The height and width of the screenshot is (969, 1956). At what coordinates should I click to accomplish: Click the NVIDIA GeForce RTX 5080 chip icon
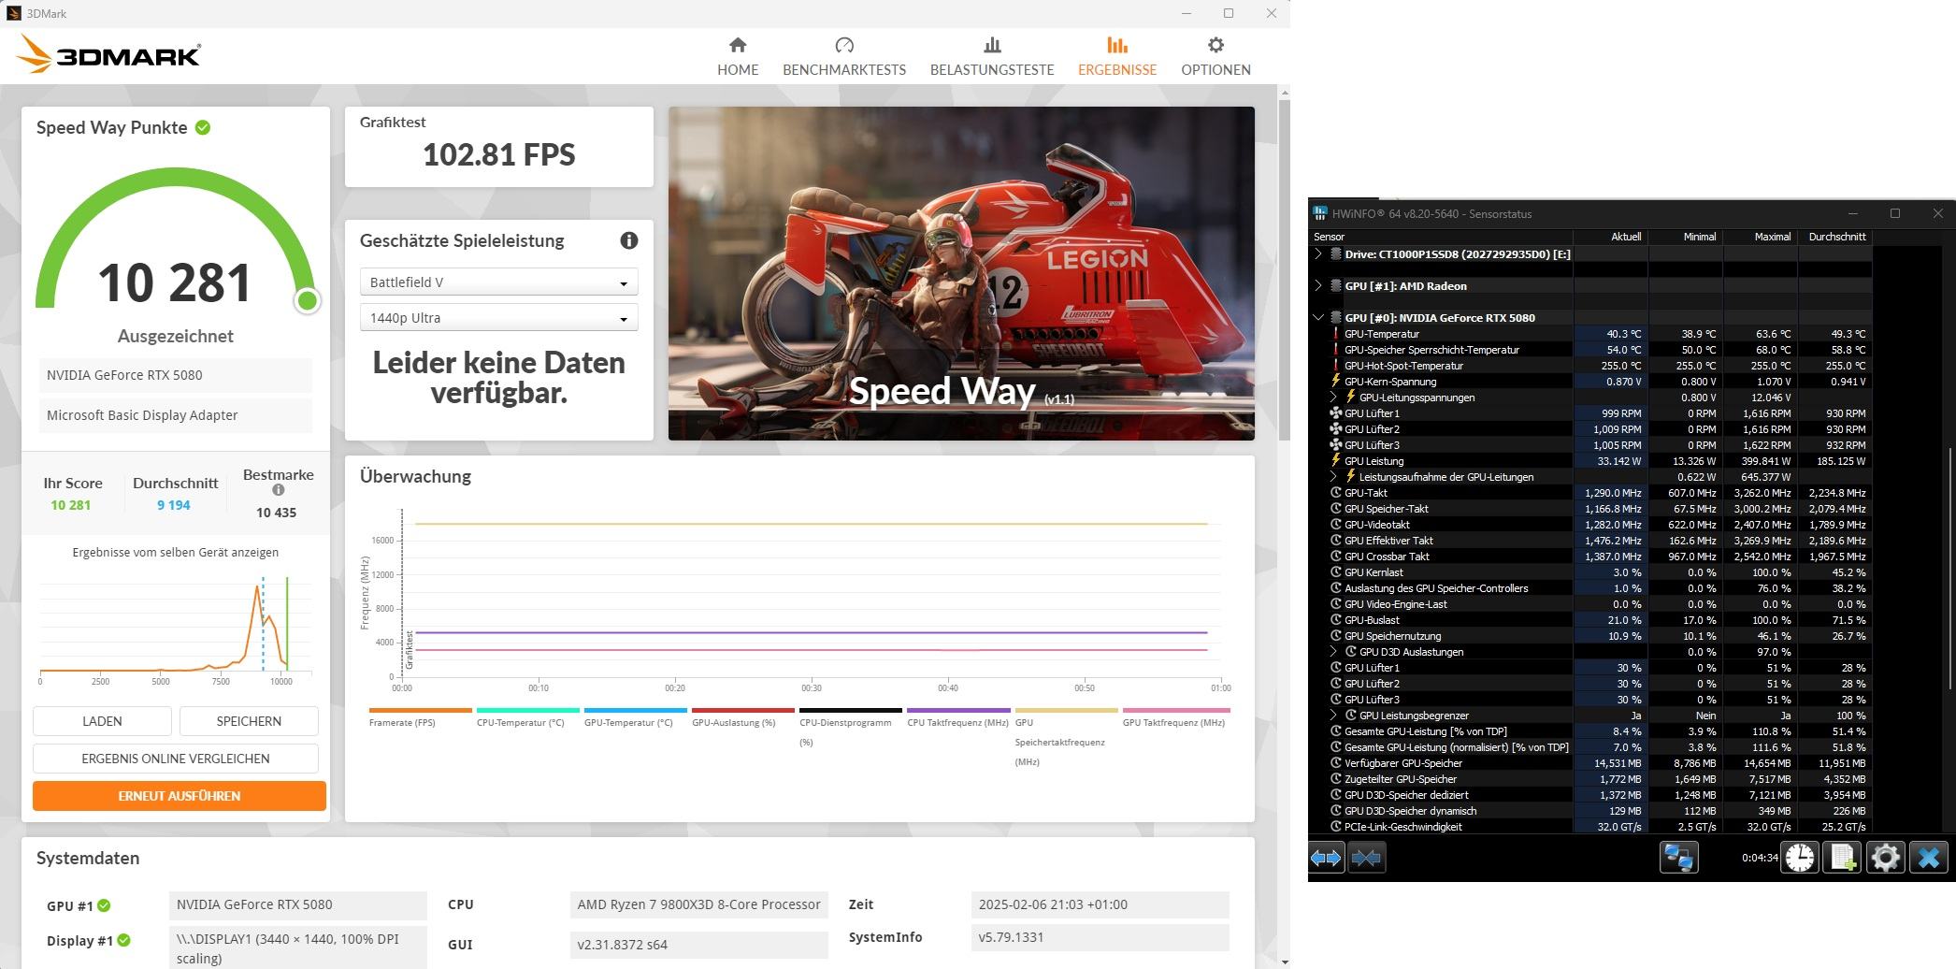click(x=1336, y=318)
